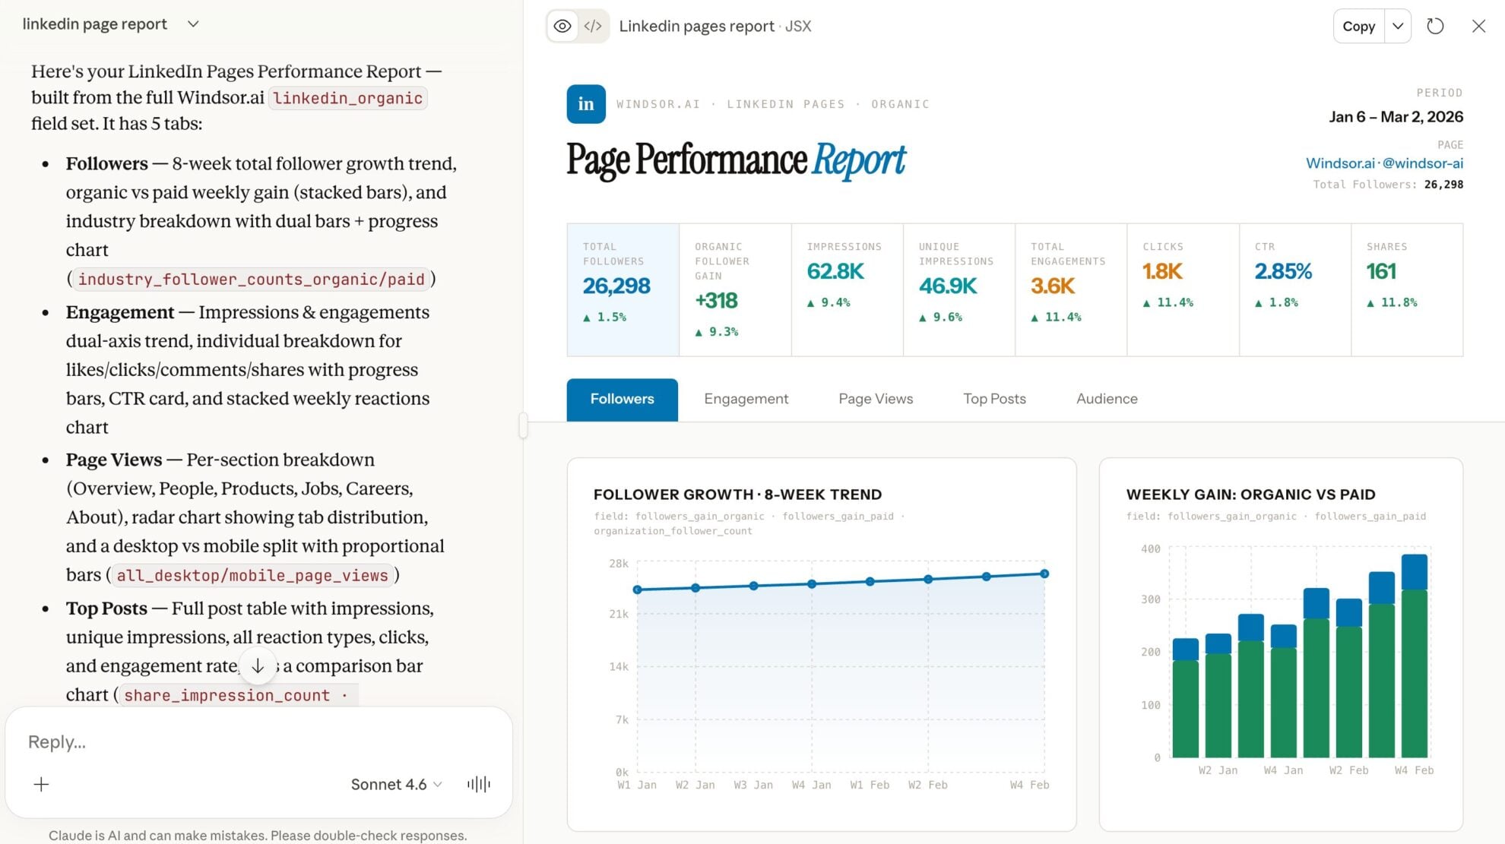Close the Linkedin pages report artifact
The height and width of the screenshot is (844, 1505).
pyautogui.click(x=1478, y=25)
